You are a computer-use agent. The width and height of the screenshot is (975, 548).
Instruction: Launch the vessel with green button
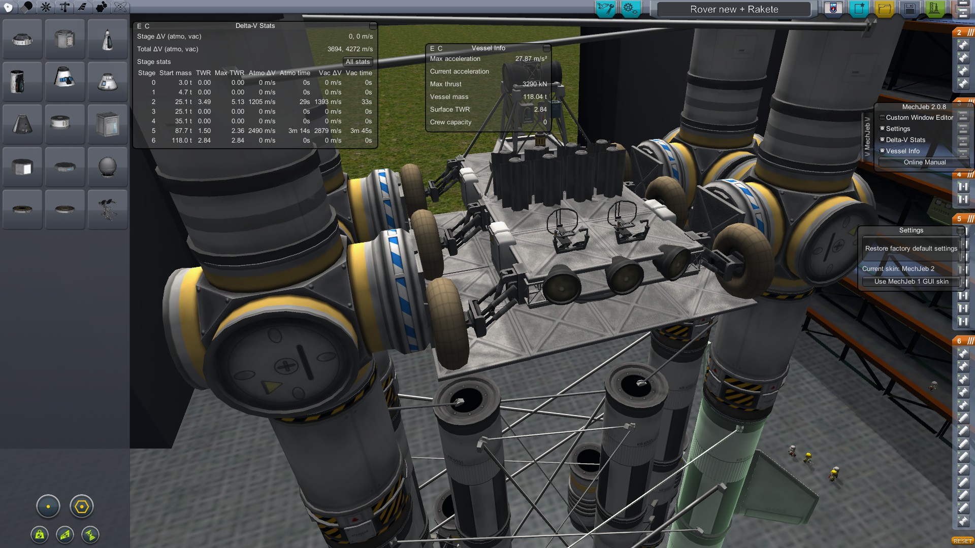[935, 9]
